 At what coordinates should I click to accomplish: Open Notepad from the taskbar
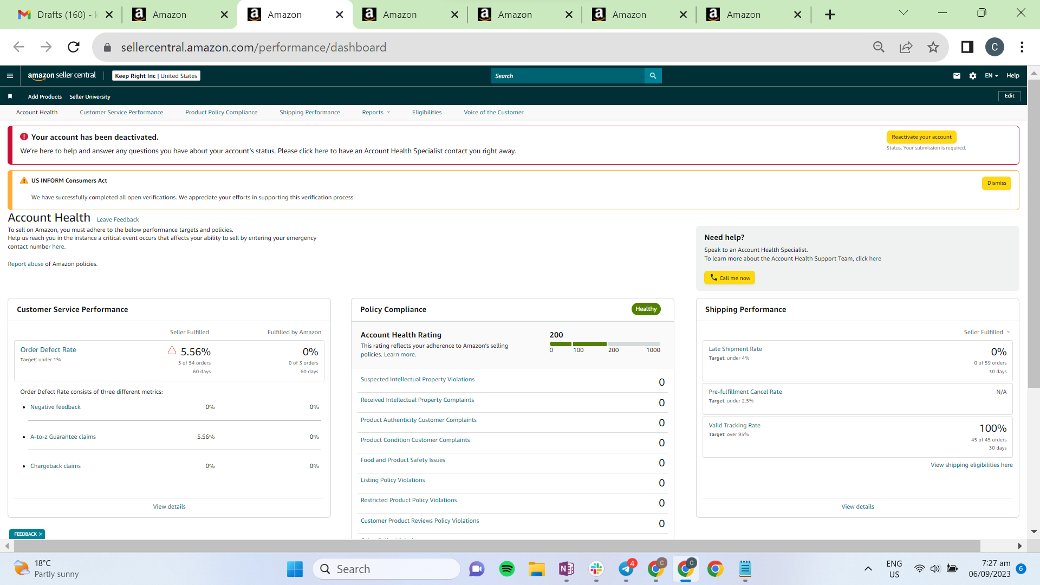745,569
